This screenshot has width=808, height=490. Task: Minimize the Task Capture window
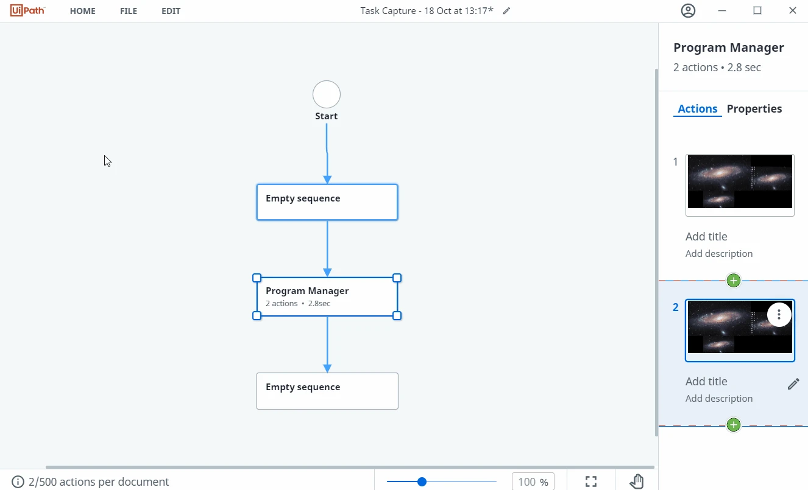point(722,10)
